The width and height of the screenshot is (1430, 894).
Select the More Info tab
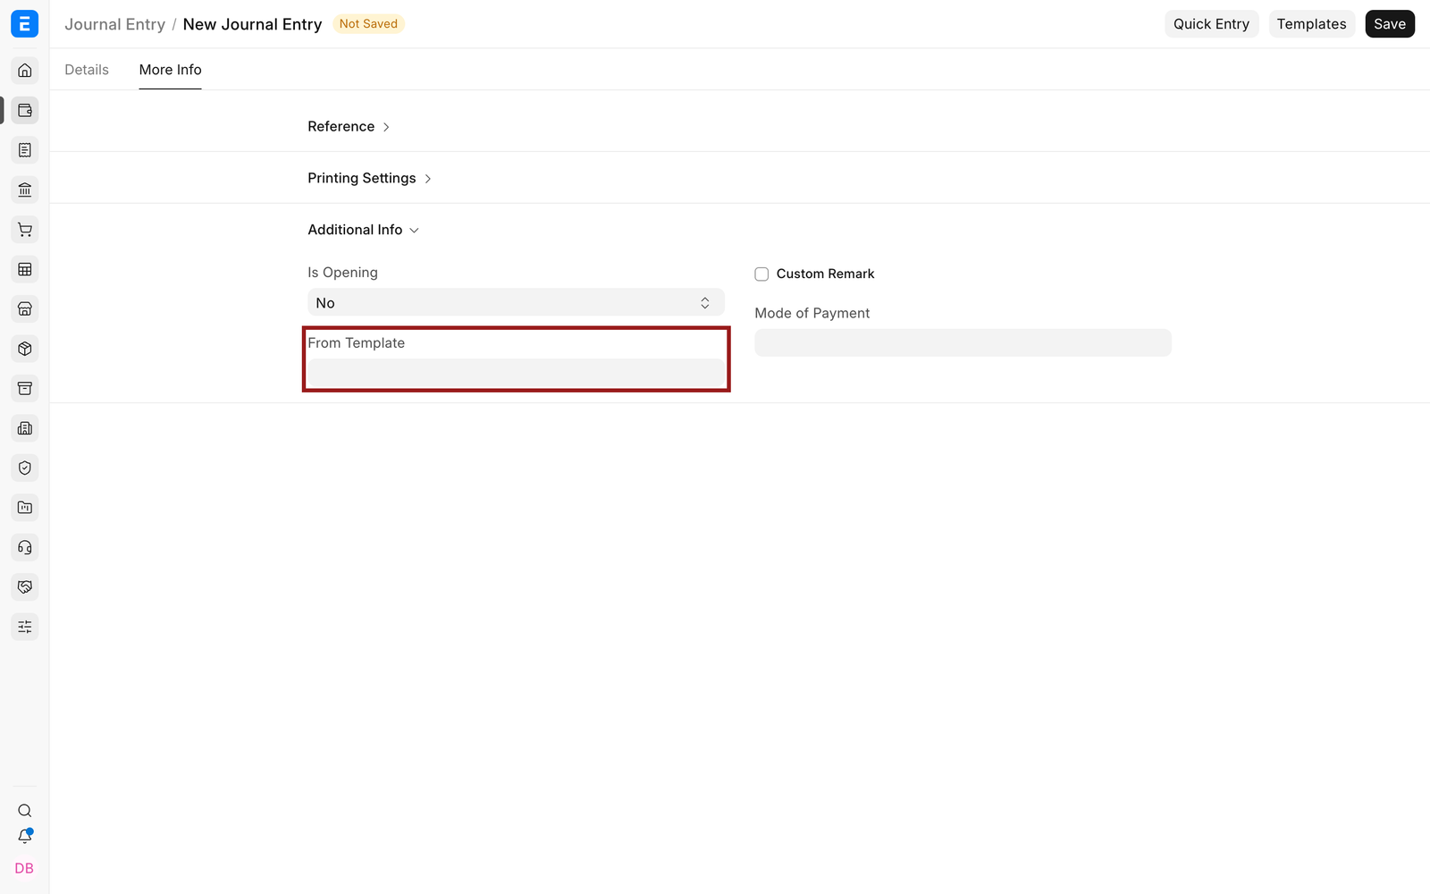170,70
